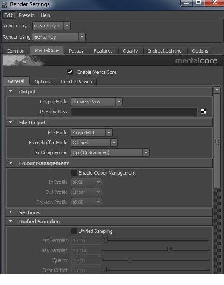Expand the Settings section
224x285 pixels.
click(11, 212)
